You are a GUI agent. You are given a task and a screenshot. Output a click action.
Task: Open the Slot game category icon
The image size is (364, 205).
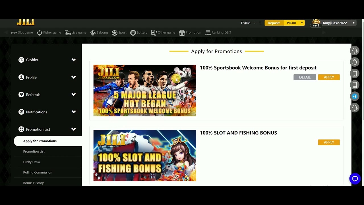coord(14,33)
